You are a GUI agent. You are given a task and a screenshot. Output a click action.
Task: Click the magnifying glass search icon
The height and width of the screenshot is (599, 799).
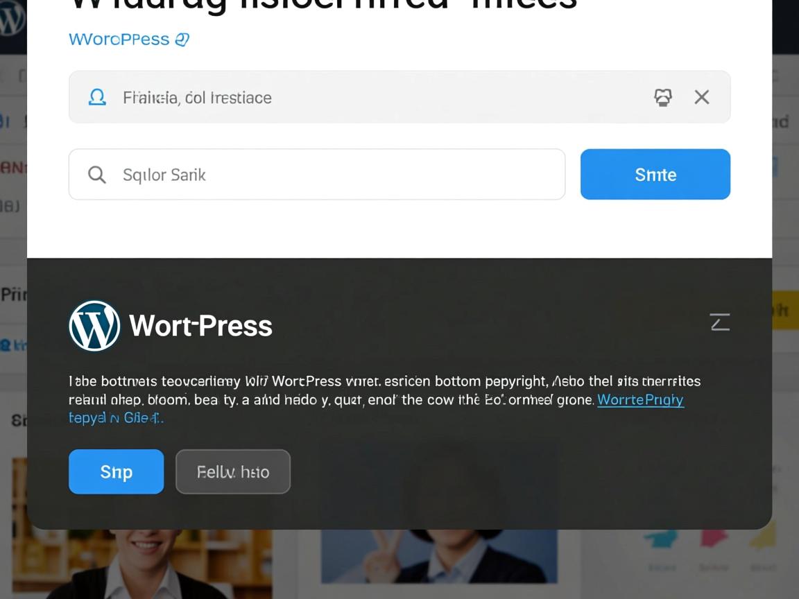(x=96, y=174)
